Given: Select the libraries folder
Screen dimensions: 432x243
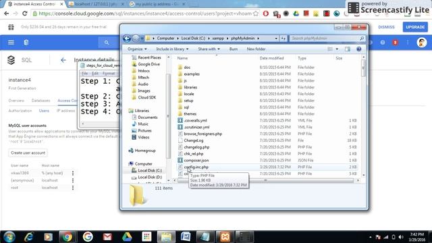Looking at the screenshot, I should 190,87.
